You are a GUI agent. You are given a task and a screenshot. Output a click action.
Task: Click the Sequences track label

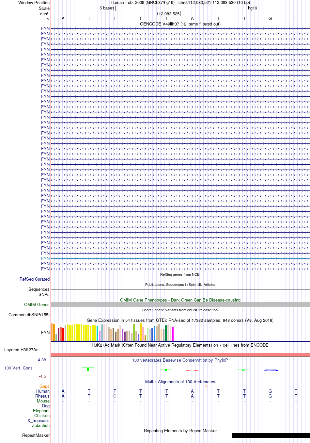(x=39, y=289)
